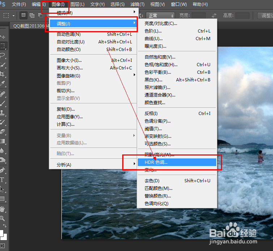Select 自动色调(N) menu item

tap(94, 34)
